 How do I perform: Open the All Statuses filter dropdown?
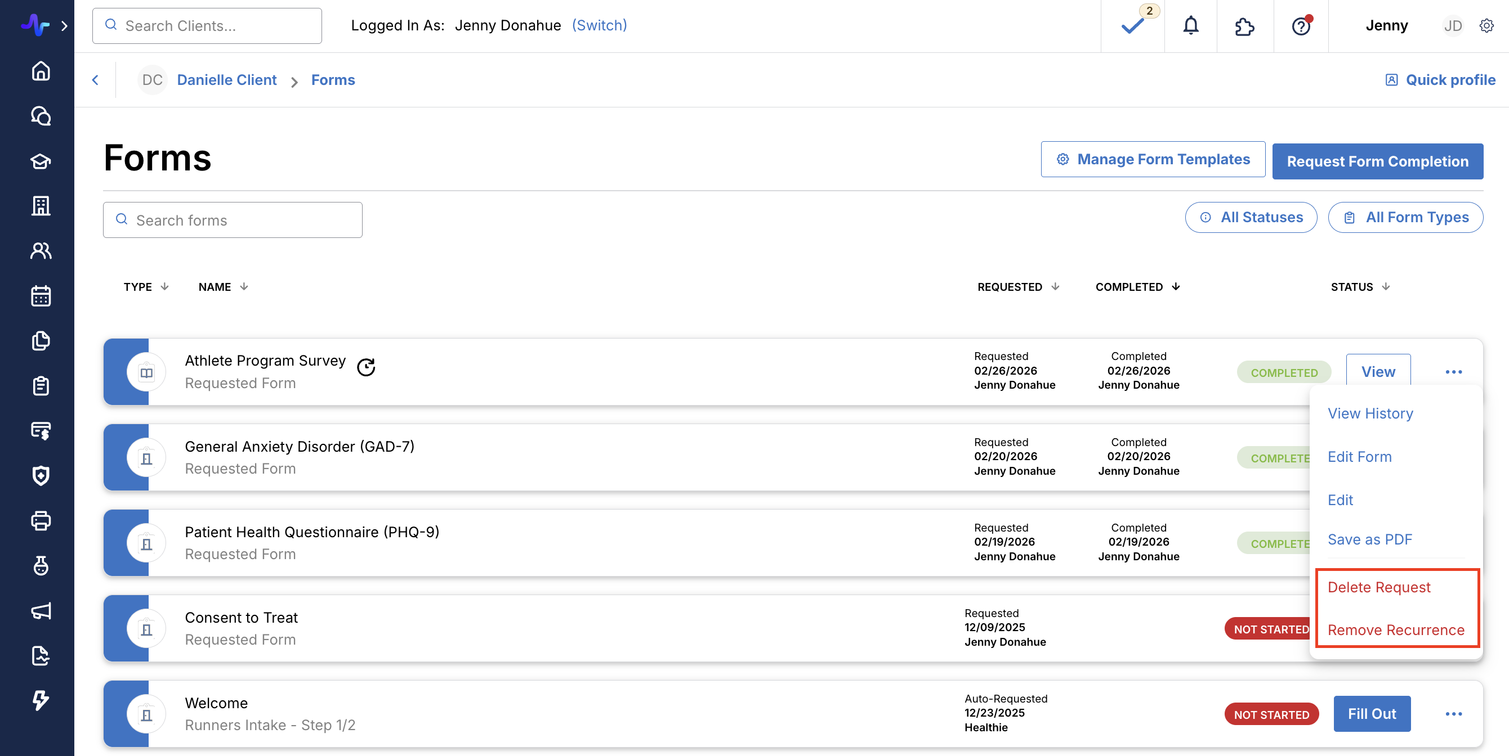pyautogui.click(x=1251, y=218)
